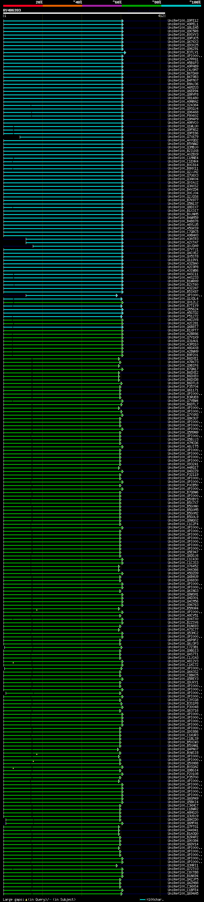
Task: Select hit label UniRef100_Q7U6X3
Action: 183,176
